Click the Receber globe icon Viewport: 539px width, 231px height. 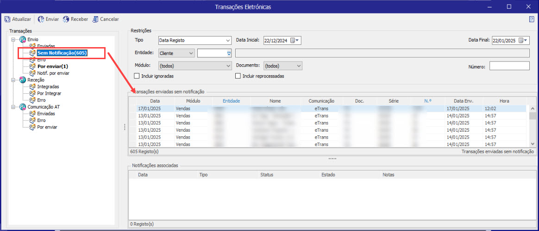click(66, 19)
